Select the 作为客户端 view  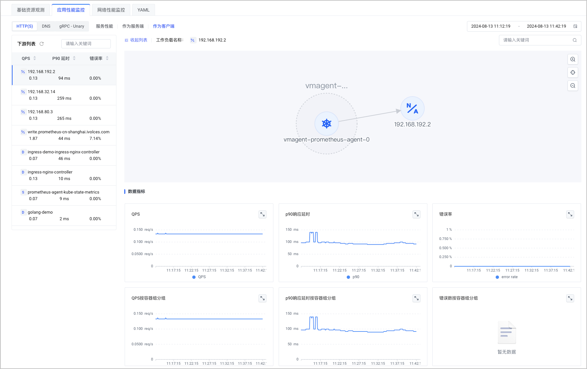pos(164,26)
